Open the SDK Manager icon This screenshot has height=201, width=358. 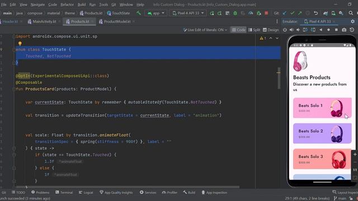tap(341, 13)
